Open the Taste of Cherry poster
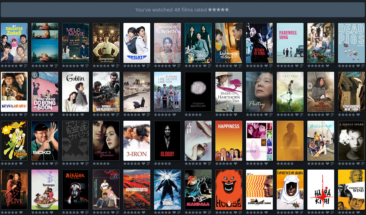 [x=290, y=141]
